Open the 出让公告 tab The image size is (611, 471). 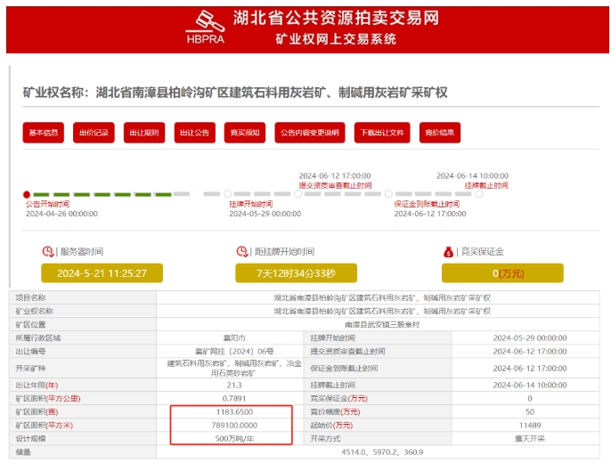(194, 133)
